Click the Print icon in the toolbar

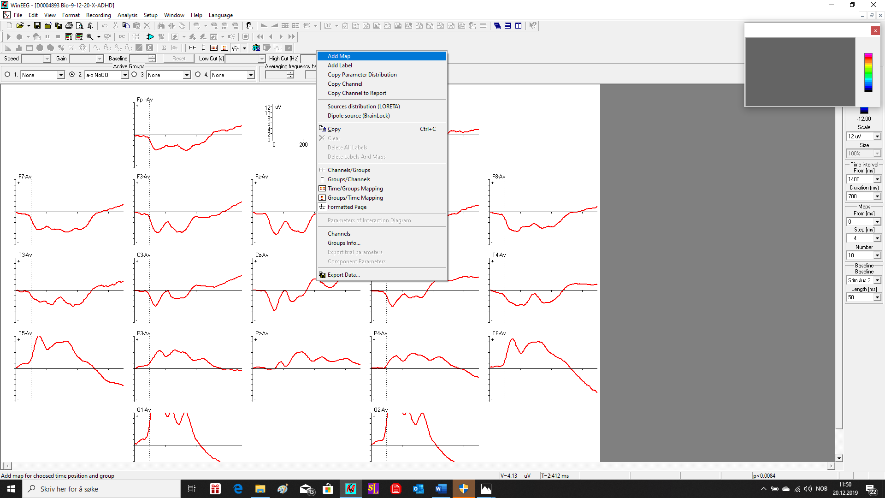click(69, 26)
